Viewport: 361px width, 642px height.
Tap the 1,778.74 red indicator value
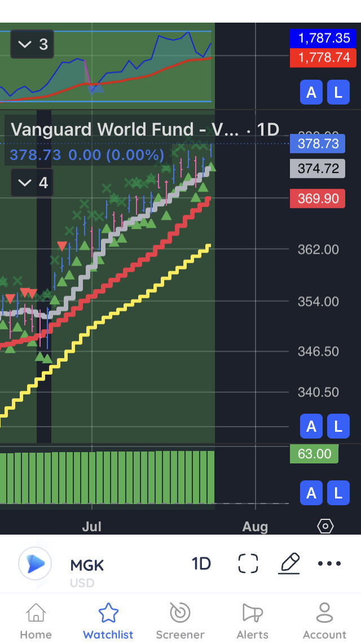[323, 57]
